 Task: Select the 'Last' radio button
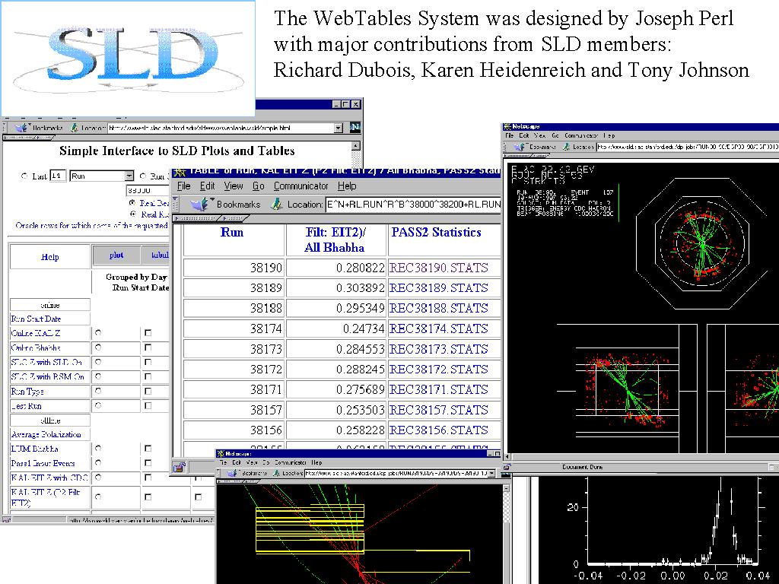point(23,176)
